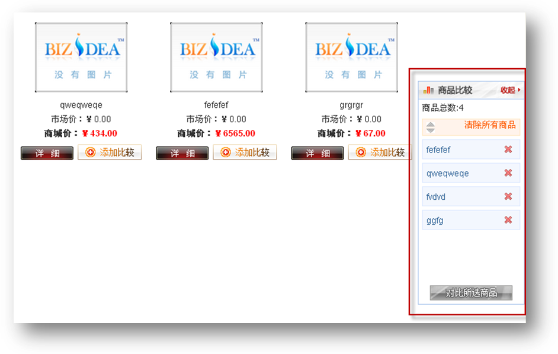Click the ¥6565.00 mall price of fefefef

(235, 133)
